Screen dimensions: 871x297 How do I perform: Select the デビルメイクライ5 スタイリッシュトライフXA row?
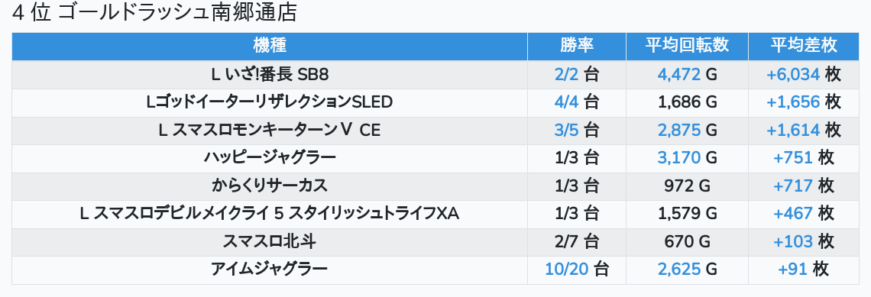(435, 214)
